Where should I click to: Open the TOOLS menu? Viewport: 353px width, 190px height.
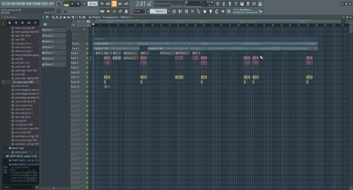pyautogui.click(x=45, y=4)
